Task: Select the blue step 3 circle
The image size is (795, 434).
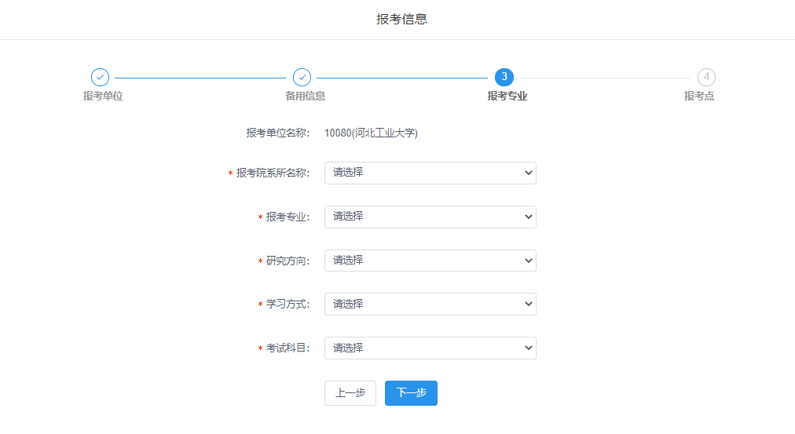Action: click(x=504, y=77)
